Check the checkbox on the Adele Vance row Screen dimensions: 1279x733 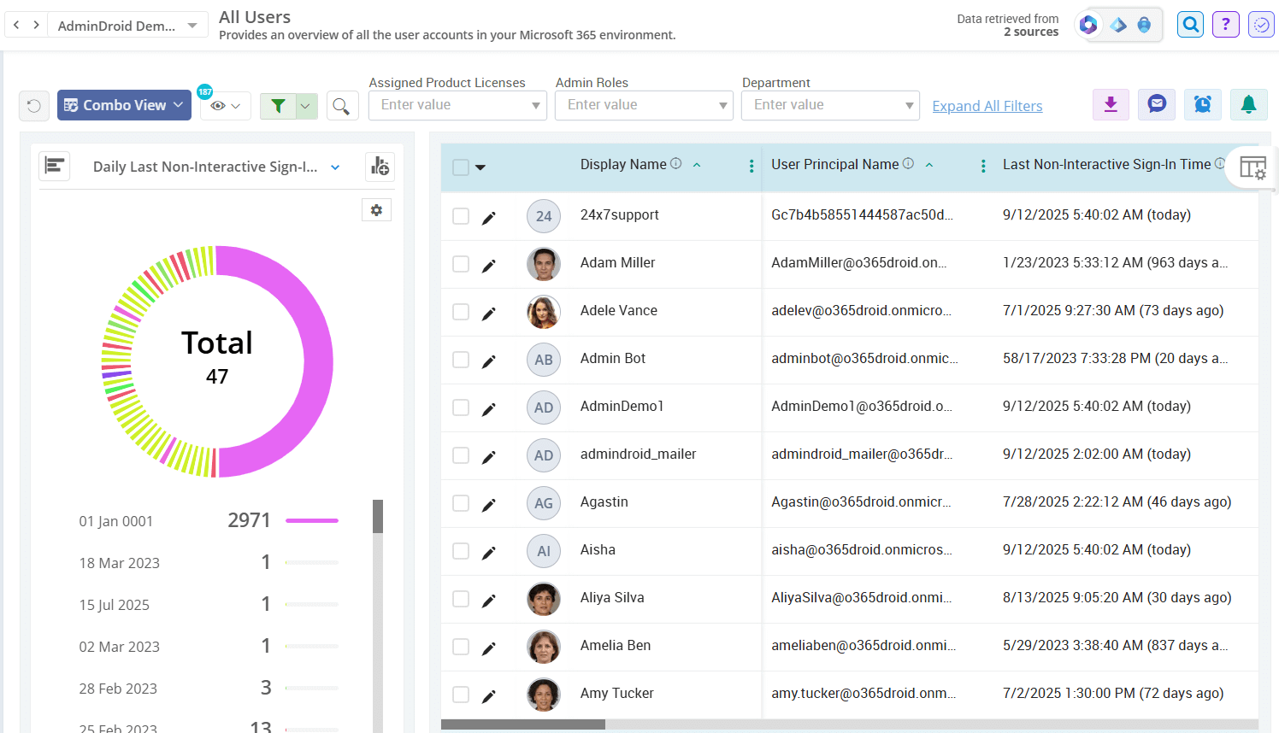coord(460,312)
